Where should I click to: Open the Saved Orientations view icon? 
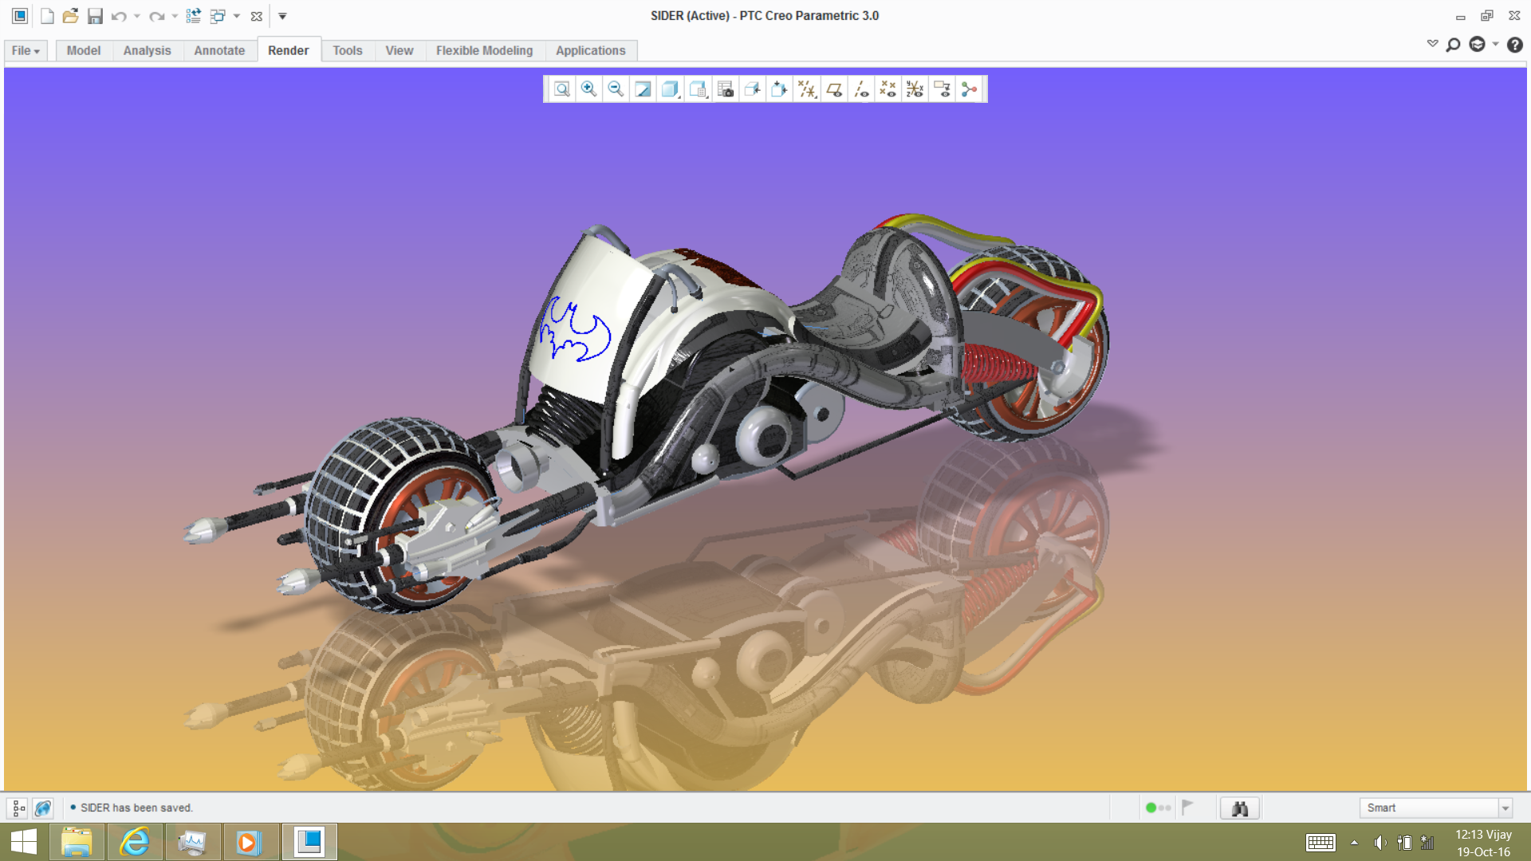click(x=698, y=89)
